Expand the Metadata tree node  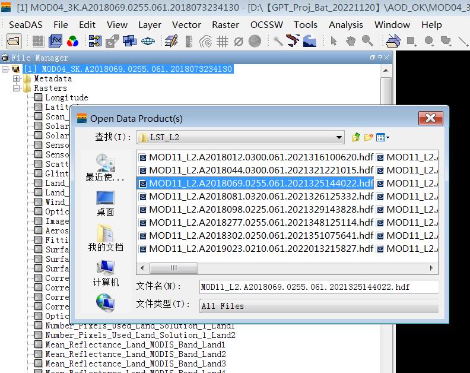pos(17,78)
